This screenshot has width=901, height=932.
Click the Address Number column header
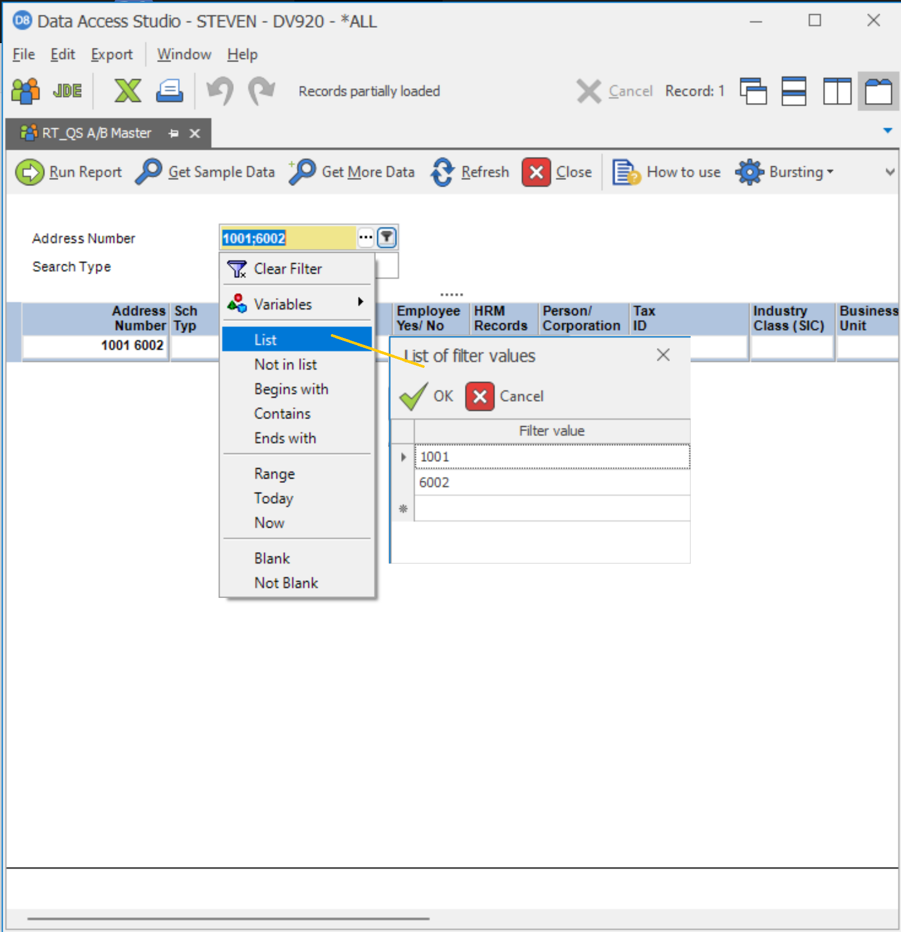[x=95, y=318]
